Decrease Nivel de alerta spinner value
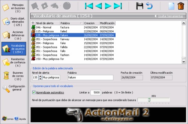This screenshot has width=188, height=124. click(x=40, y=79)
